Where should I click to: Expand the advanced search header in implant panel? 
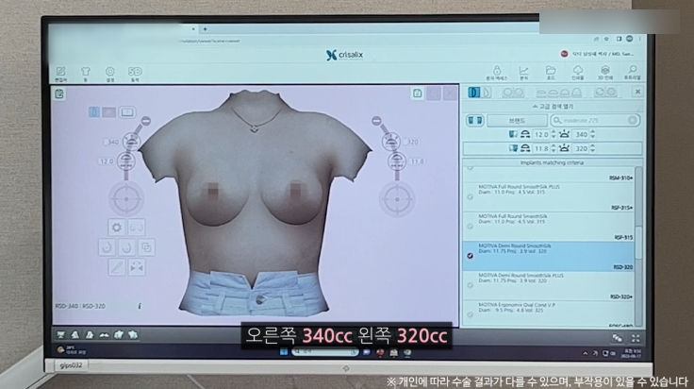click(x=553, y=107)
